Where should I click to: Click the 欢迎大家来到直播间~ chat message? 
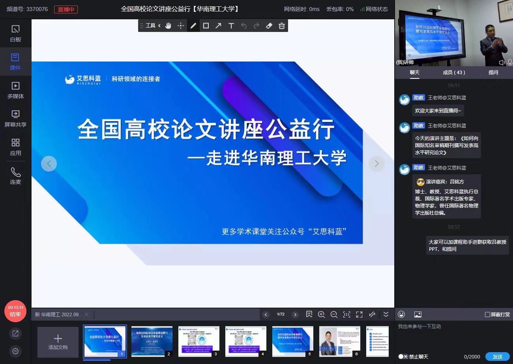438,111
